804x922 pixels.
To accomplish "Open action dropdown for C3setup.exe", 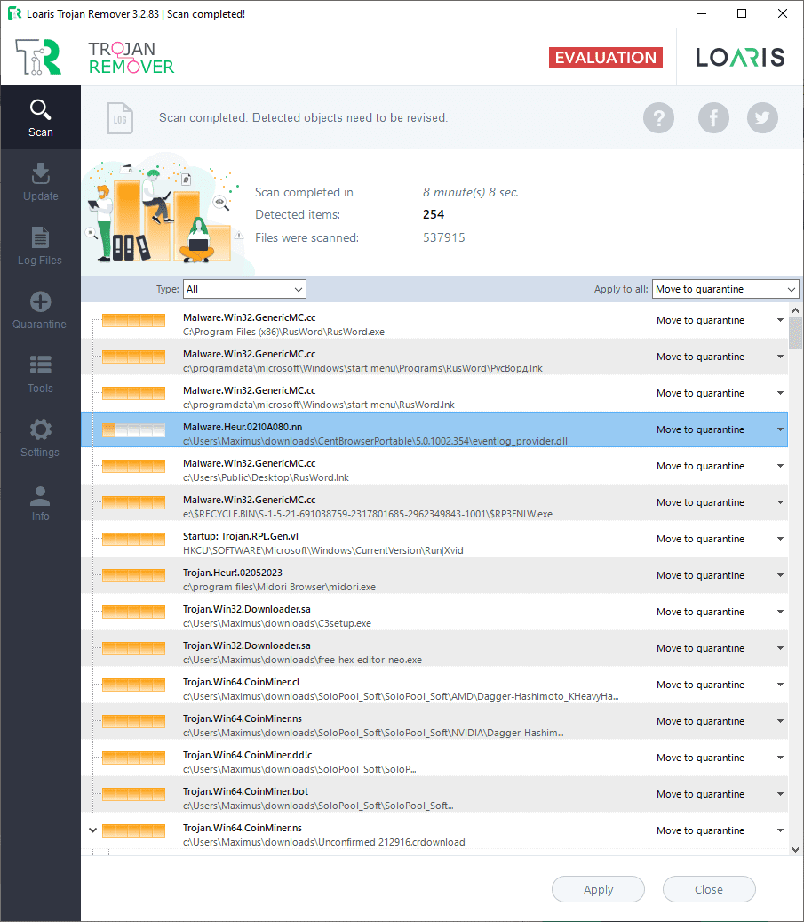I will coord(780,612).
